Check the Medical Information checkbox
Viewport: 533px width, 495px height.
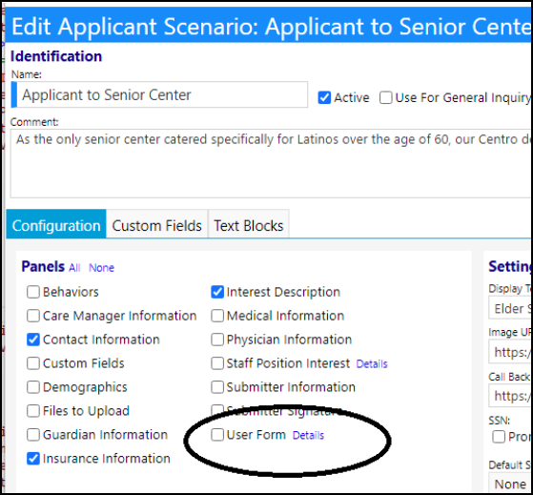pyautogui.click(x=217, y=316)
